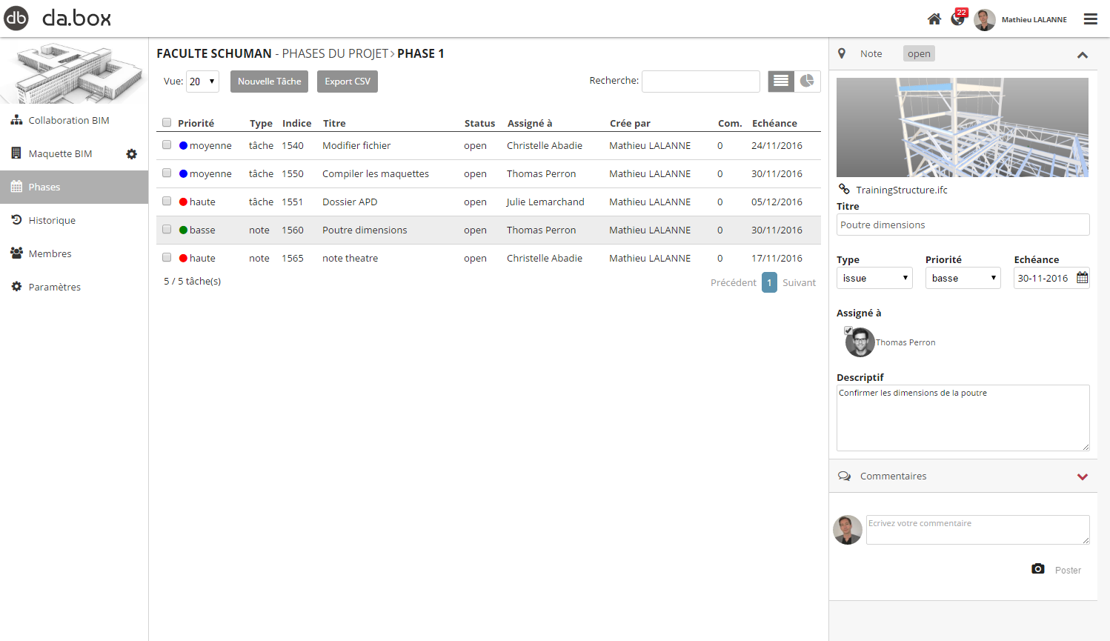Open the Compiler les maquettes task title
The height and width of the screenshot is (641, 1110).
point(376,173)
